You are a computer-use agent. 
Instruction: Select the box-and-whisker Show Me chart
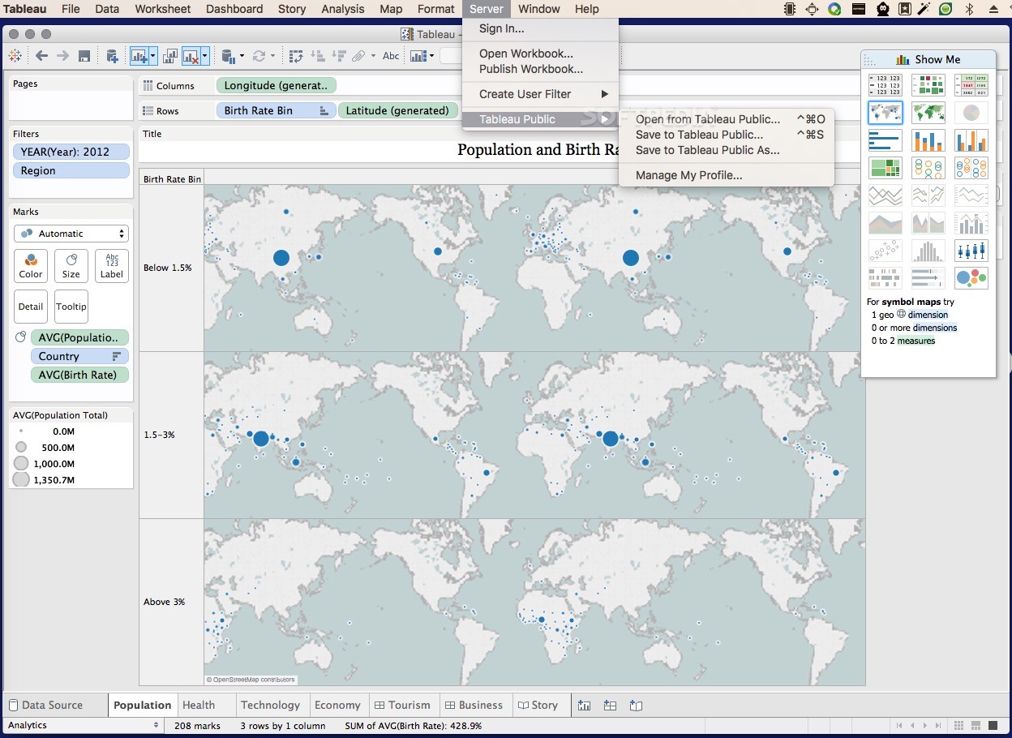coord(971,251)
